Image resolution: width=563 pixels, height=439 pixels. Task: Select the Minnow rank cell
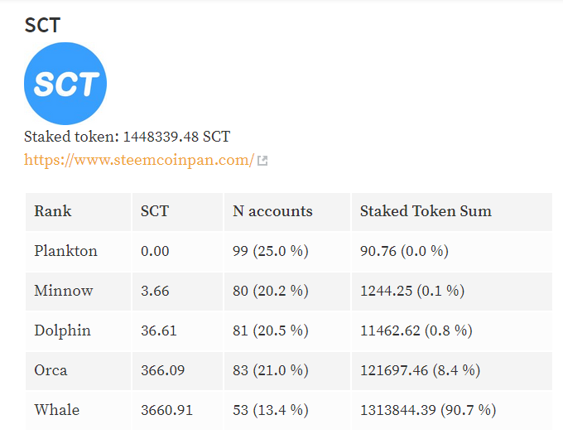78,292
